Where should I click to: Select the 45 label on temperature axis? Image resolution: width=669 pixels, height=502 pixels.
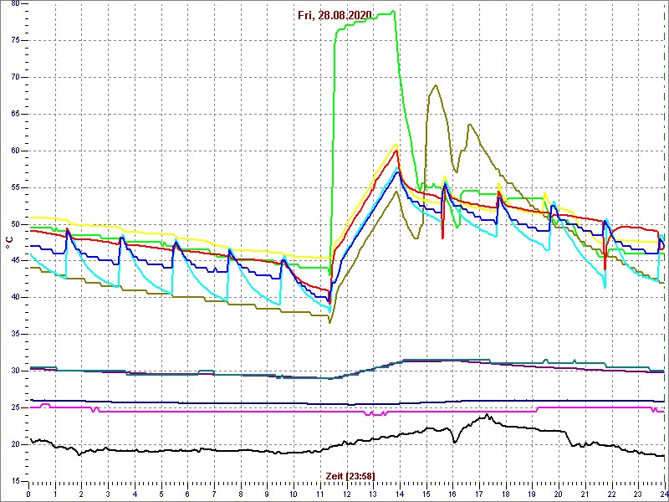click(15, 261)
